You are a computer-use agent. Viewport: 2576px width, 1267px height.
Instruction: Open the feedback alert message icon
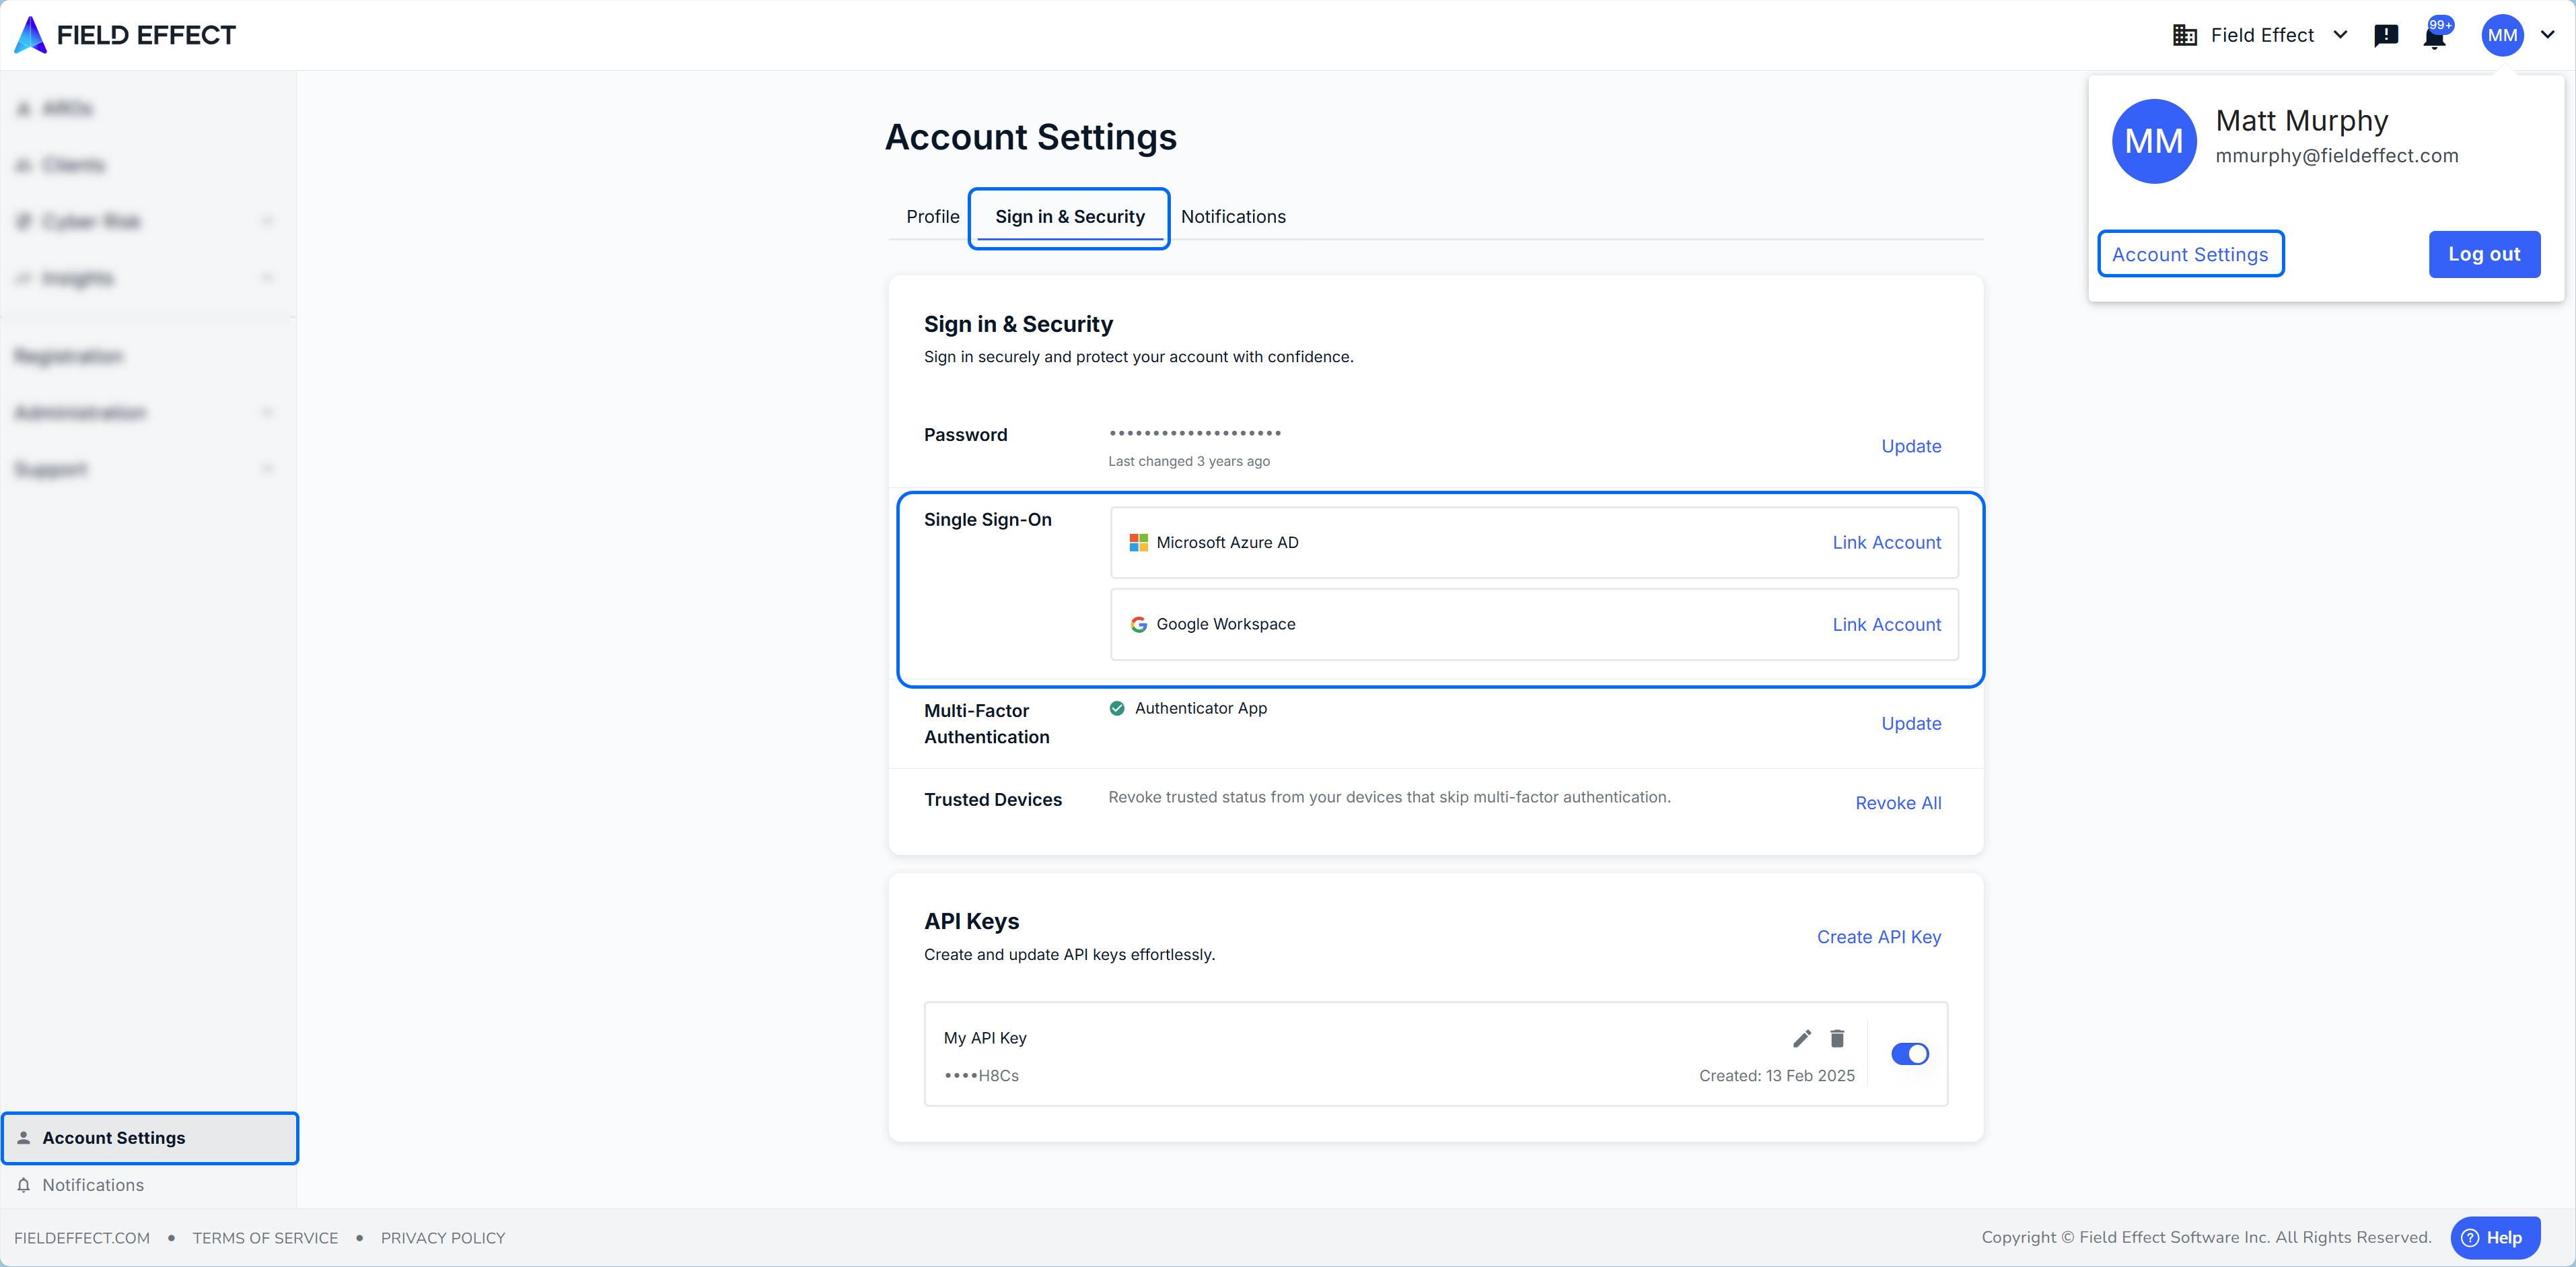point(2386,36)
